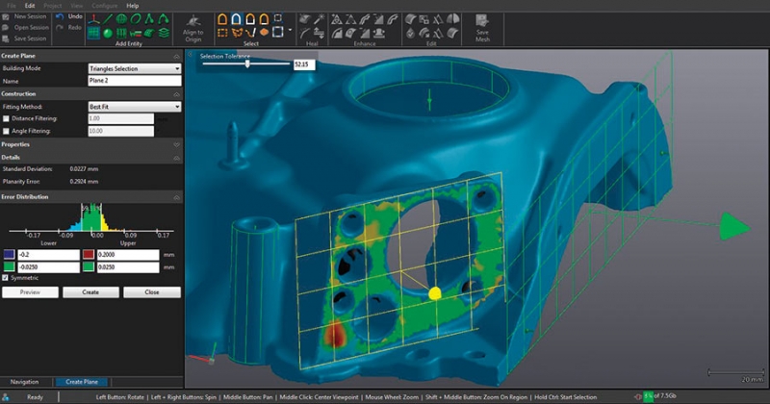770x404 pixels.
Task: Uncheck the Symmetric checkbox
Action: (7, 278)
